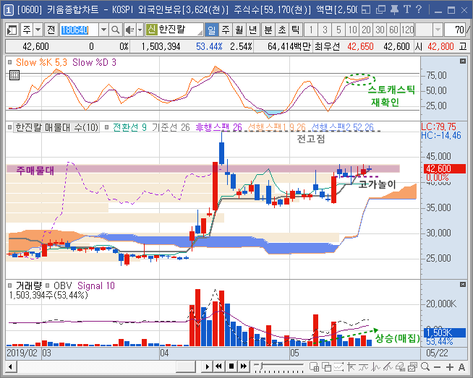This screenshot has height=378, width=473.
Task: Switch to the 월 monthly chart tab
Action: tap(239, 30)
